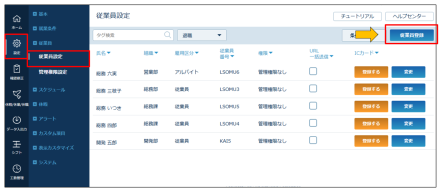The height and width of the screenshot is (191, 442).
Task: Click employee name 総務 六実
Action: pos(106,74)
